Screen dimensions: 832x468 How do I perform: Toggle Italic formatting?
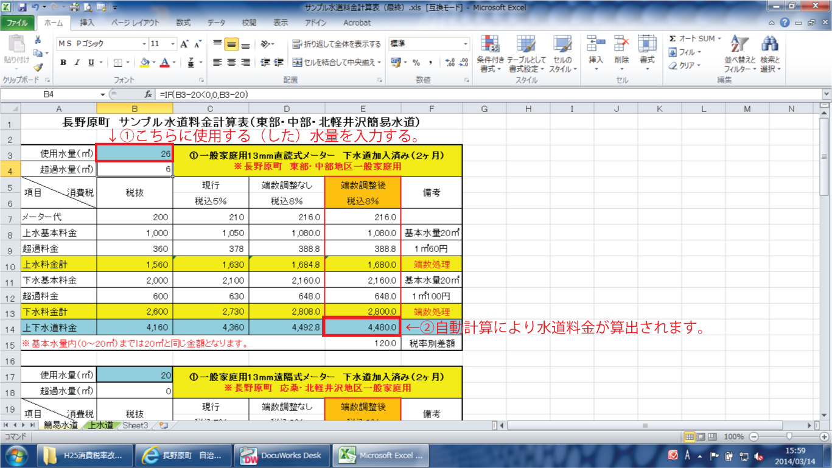point(77,63)
